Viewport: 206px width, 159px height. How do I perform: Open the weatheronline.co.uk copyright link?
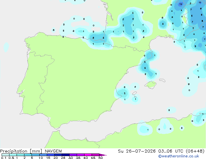click(179, 156)
